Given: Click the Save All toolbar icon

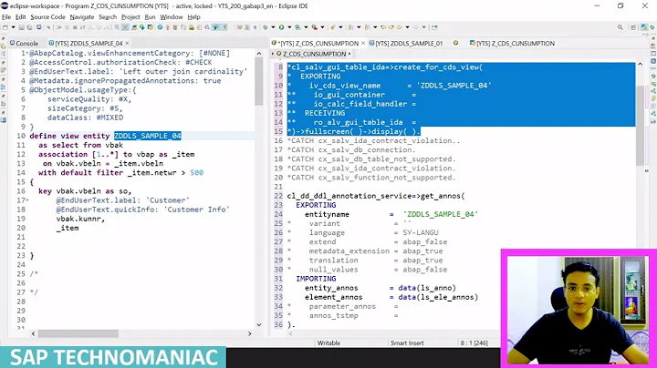Looking at the screenshot, I should pyautogui.click(x=29, y=27).
